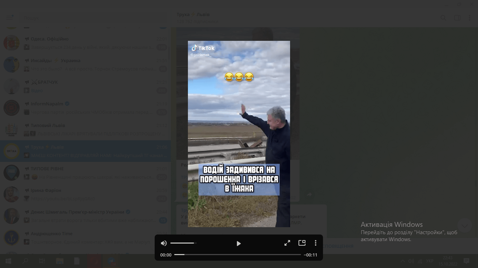478x268 pixels.
Task: Click the InformNapalm channel avatar
Action: (x=12, y=108)
